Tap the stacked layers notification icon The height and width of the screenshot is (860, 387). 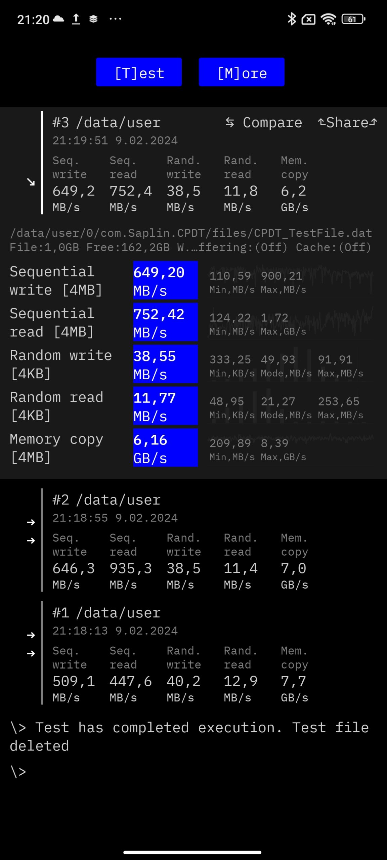click(93, 19)
